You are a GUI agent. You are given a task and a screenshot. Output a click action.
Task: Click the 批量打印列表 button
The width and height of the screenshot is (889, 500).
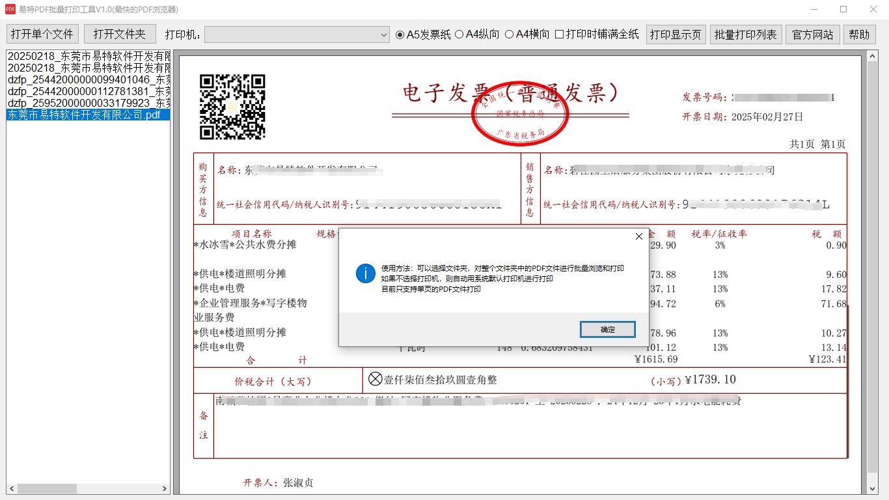(746, 35)
